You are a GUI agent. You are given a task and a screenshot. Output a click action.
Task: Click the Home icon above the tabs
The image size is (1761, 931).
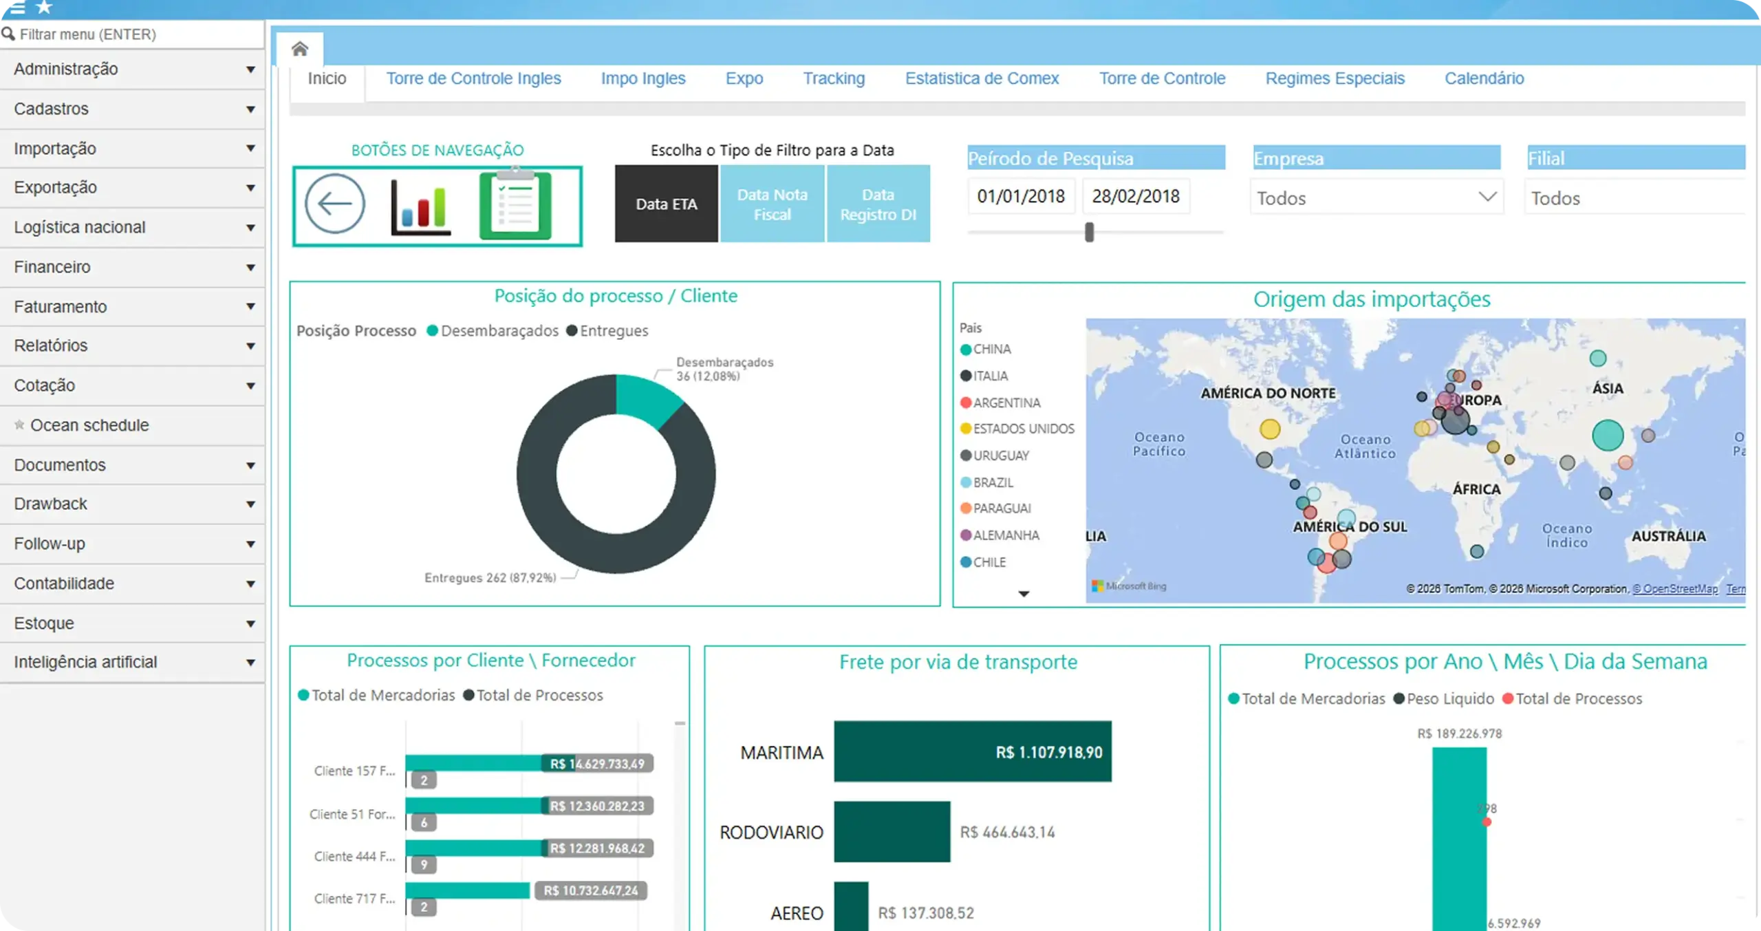point(300,48)
